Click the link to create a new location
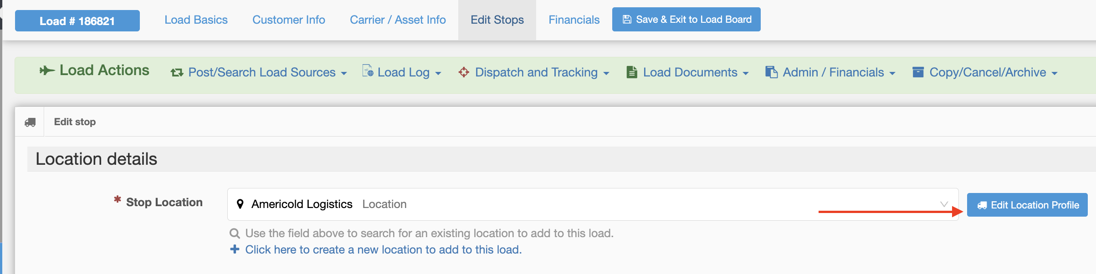Viewport: 1096px width, 274px height. click(383, 249)
